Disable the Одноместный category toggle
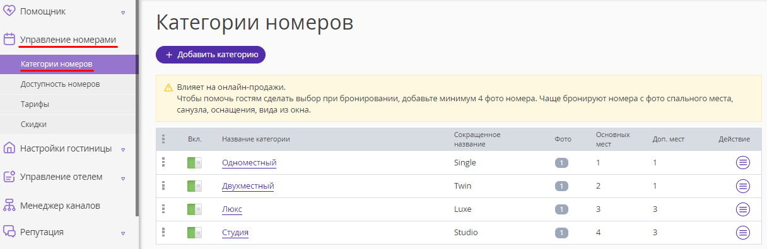 [194, 163]
